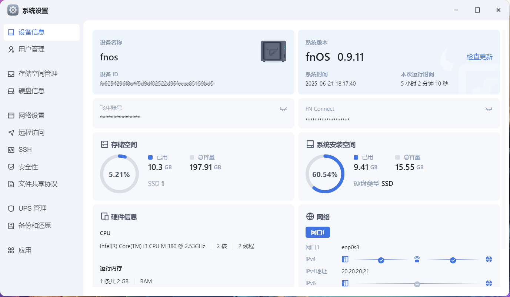Click the UPS 管理 shield icon
510x297 pixels.
pos(11,208)
